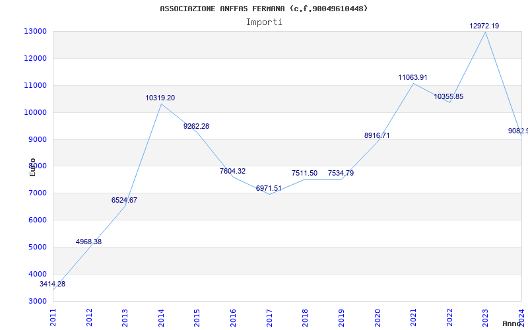Viewport: 528px width, 330px height.
Task: Select data label 10319.20
Action: [160, 98]
